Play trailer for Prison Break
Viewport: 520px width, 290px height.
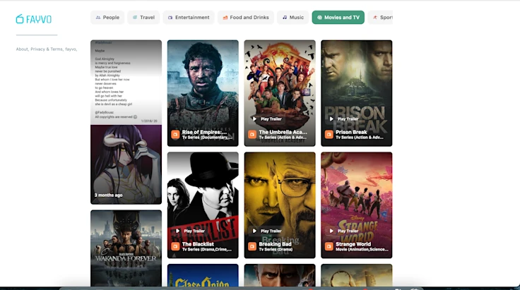[344, 119]
